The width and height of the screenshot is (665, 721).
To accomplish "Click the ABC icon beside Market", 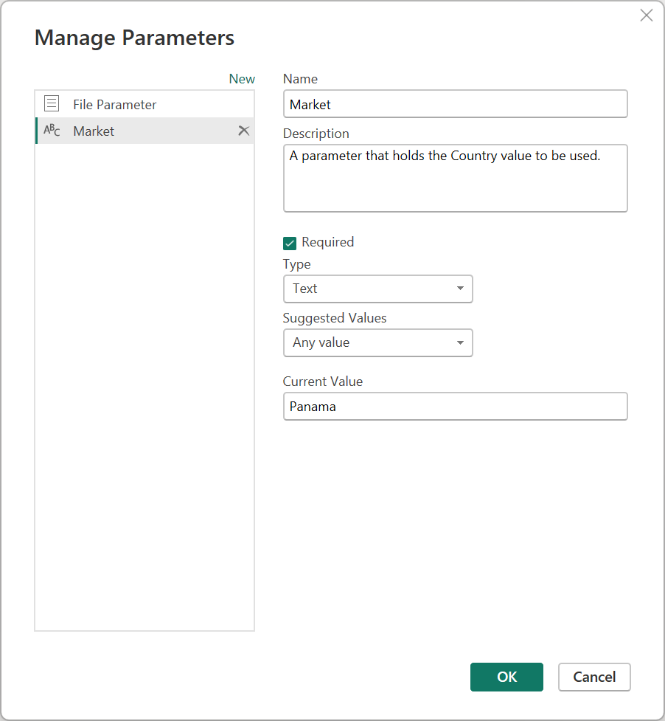I will [51, 130].
